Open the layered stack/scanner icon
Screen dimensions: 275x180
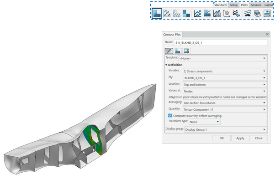[257, 14]
